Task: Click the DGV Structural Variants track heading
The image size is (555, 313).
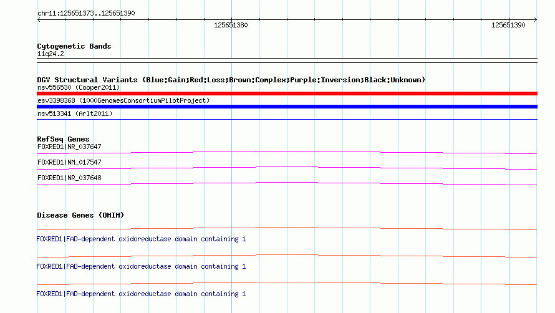Action: point(231,80)
